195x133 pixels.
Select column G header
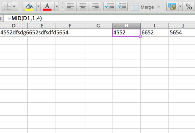pos(98,26)
